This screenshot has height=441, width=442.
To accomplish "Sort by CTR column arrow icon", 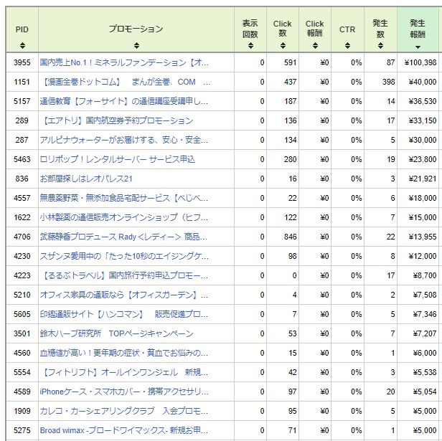I will pos(347,45).
